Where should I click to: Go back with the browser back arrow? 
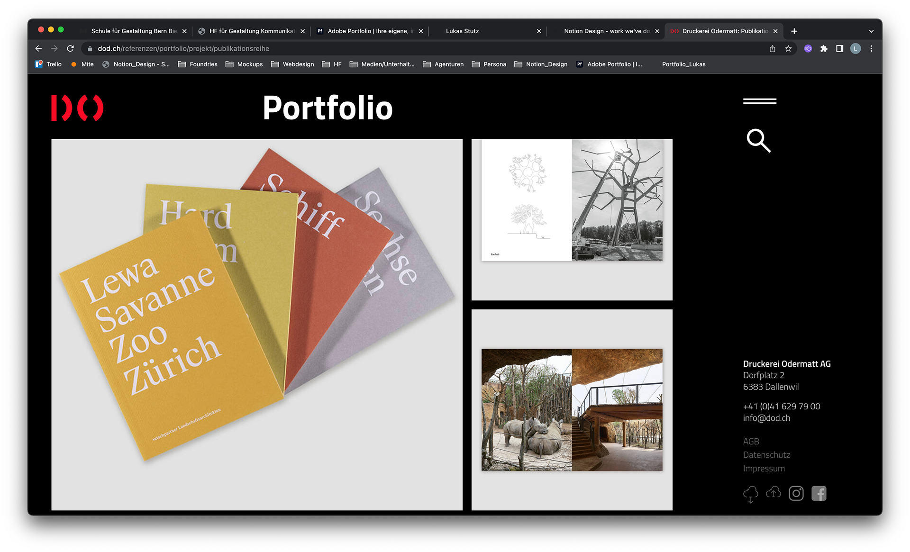click(38, 48)
